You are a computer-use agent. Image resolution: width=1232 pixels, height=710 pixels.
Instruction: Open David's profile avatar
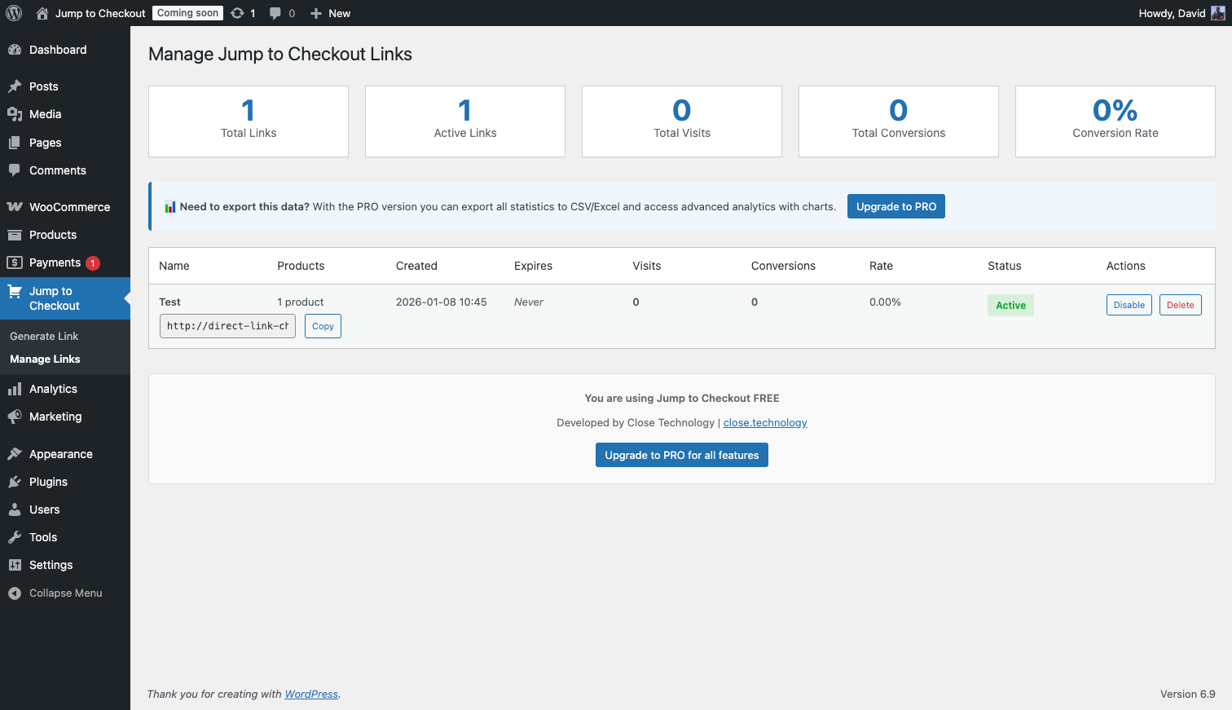point(1217,13)
